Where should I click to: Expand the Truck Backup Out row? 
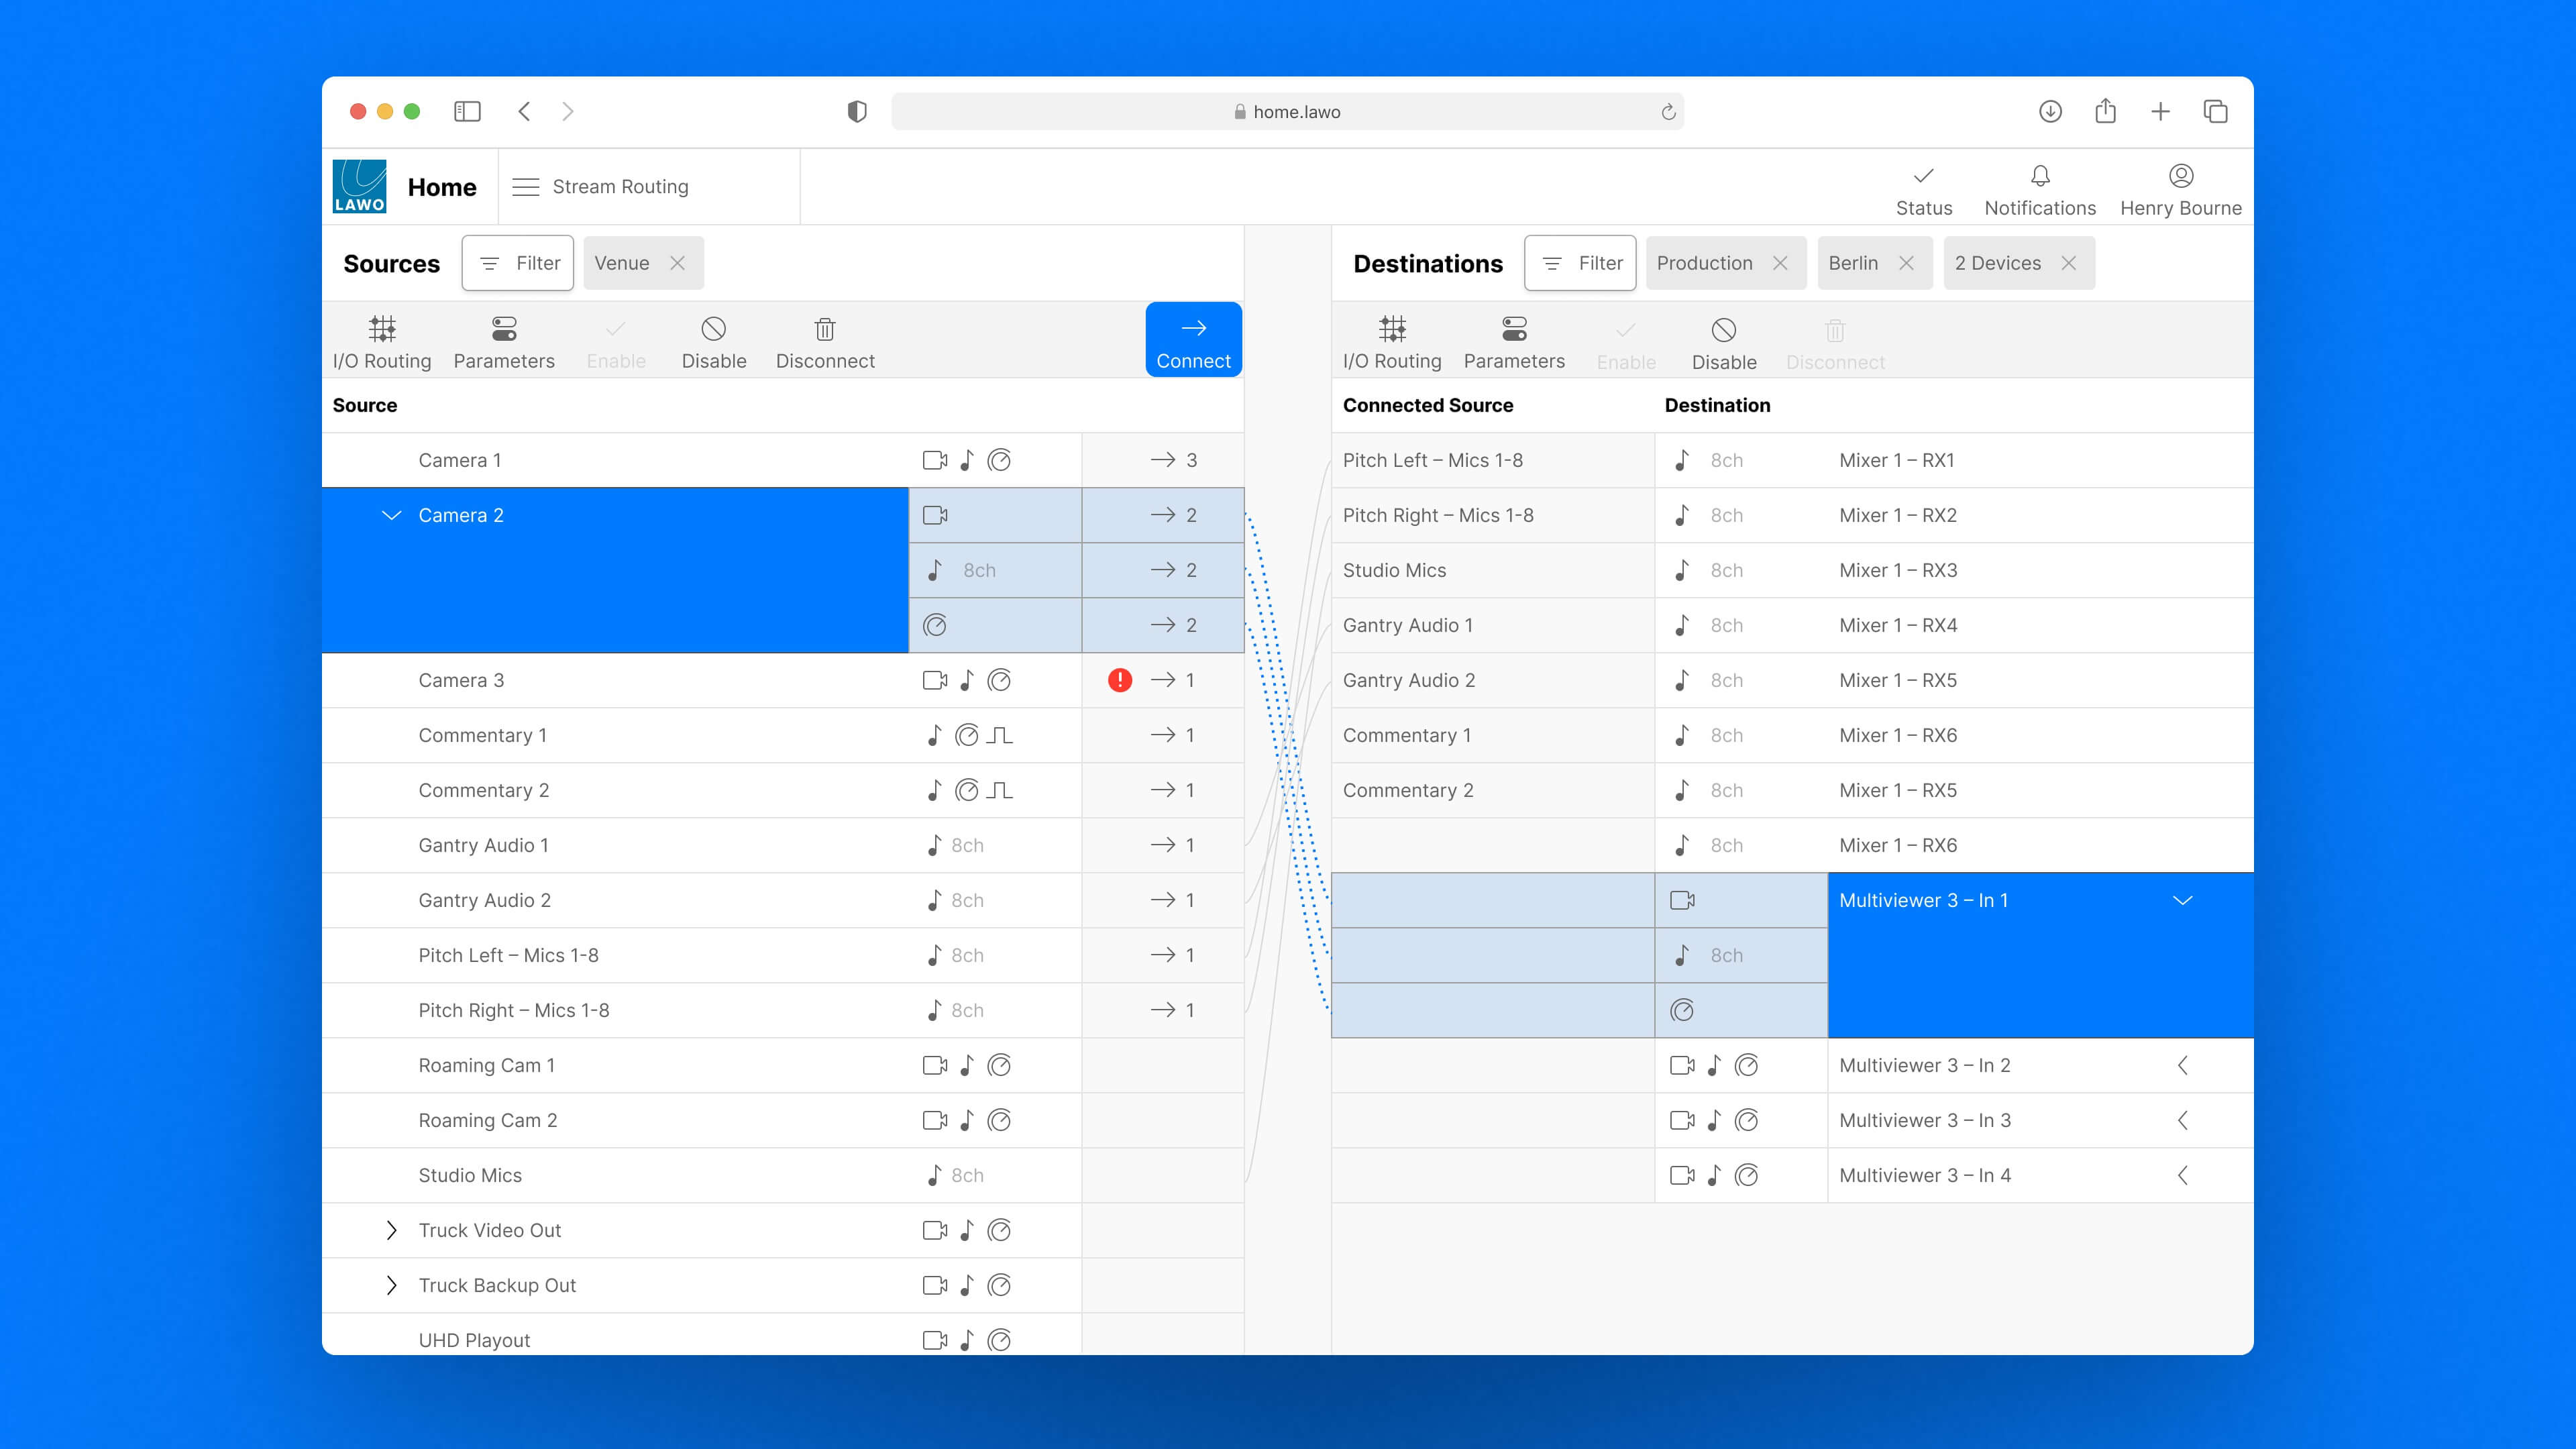(392, 1285)
